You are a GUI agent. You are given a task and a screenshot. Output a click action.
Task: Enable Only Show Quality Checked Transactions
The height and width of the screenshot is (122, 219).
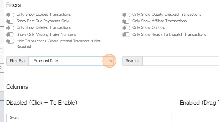tap(126, 15)
